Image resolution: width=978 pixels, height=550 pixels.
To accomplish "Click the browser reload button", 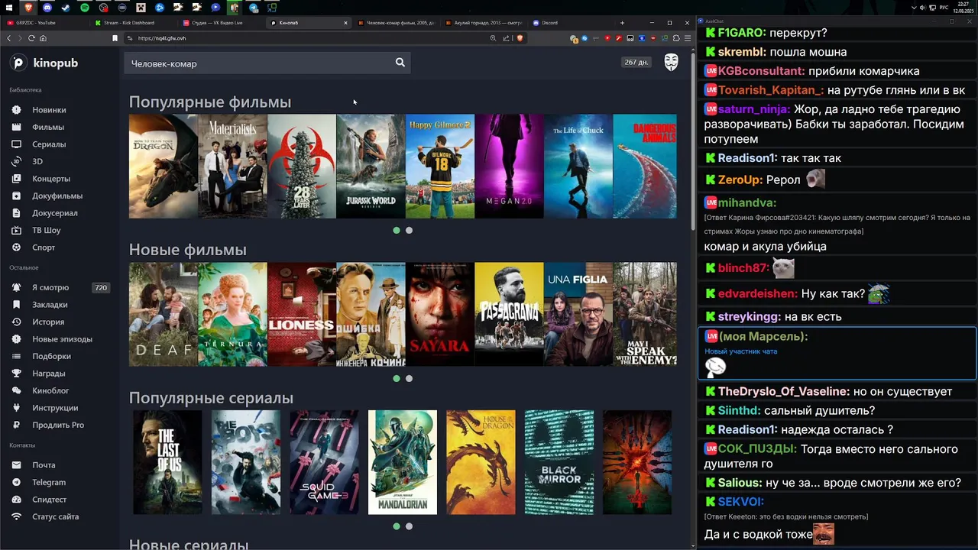I will tap(31, 38).
